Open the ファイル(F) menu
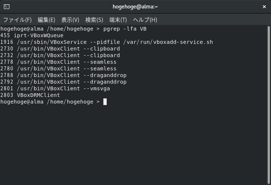 17,20
